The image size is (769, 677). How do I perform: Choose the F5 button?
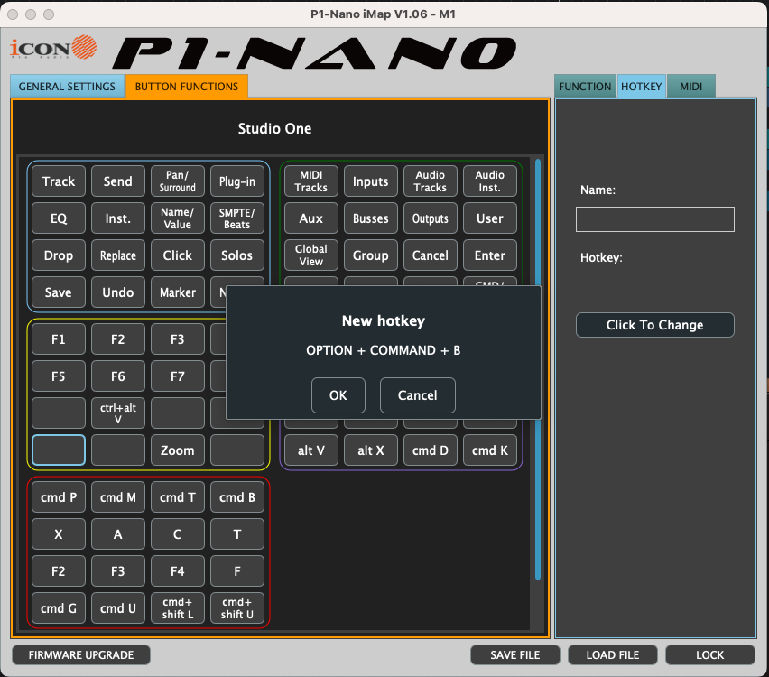(59, 376)
